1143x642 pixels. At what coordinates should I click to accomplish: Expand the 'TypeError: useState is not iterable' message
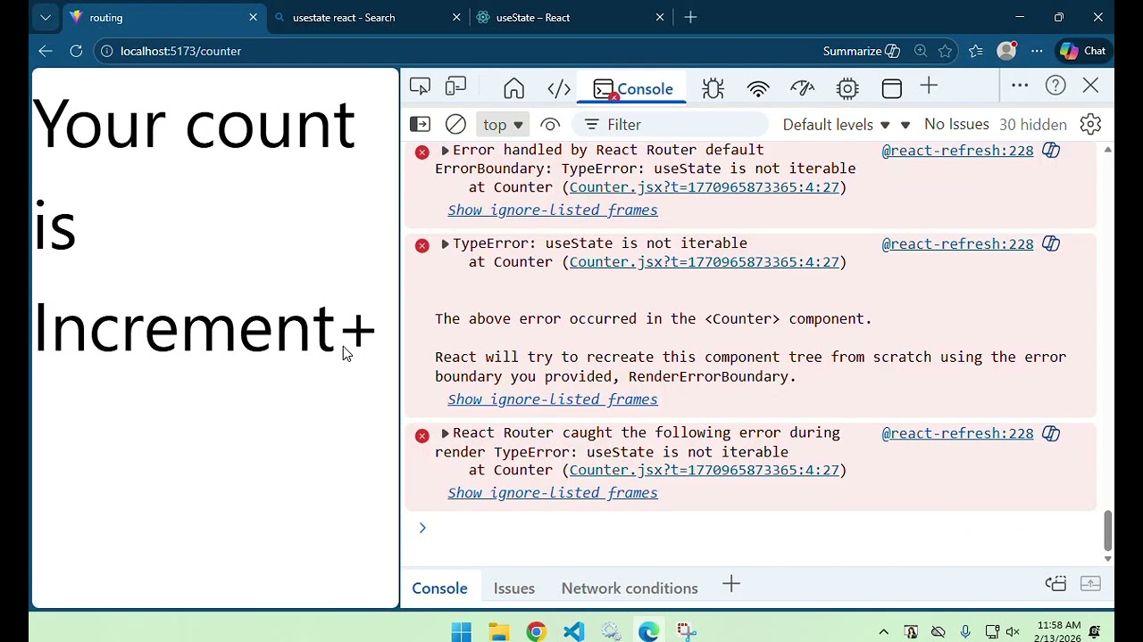[x=445, y=243]
